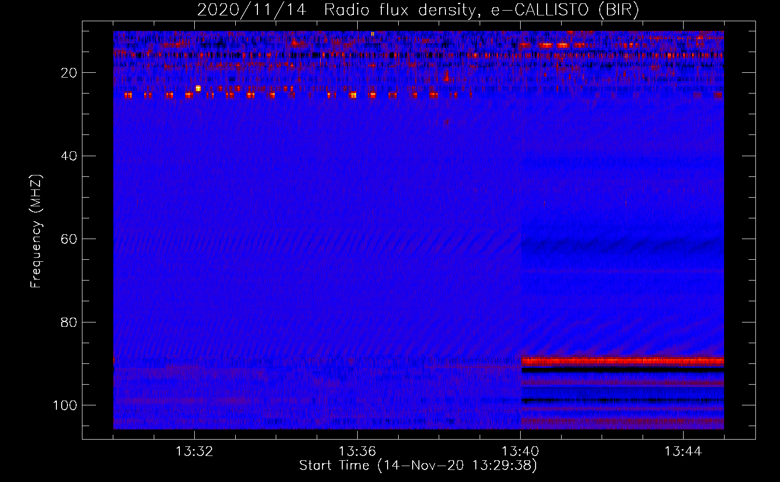Click the 13:32 time tick label
The width and height of the screenshot is (780, 482).
(195, 452)
